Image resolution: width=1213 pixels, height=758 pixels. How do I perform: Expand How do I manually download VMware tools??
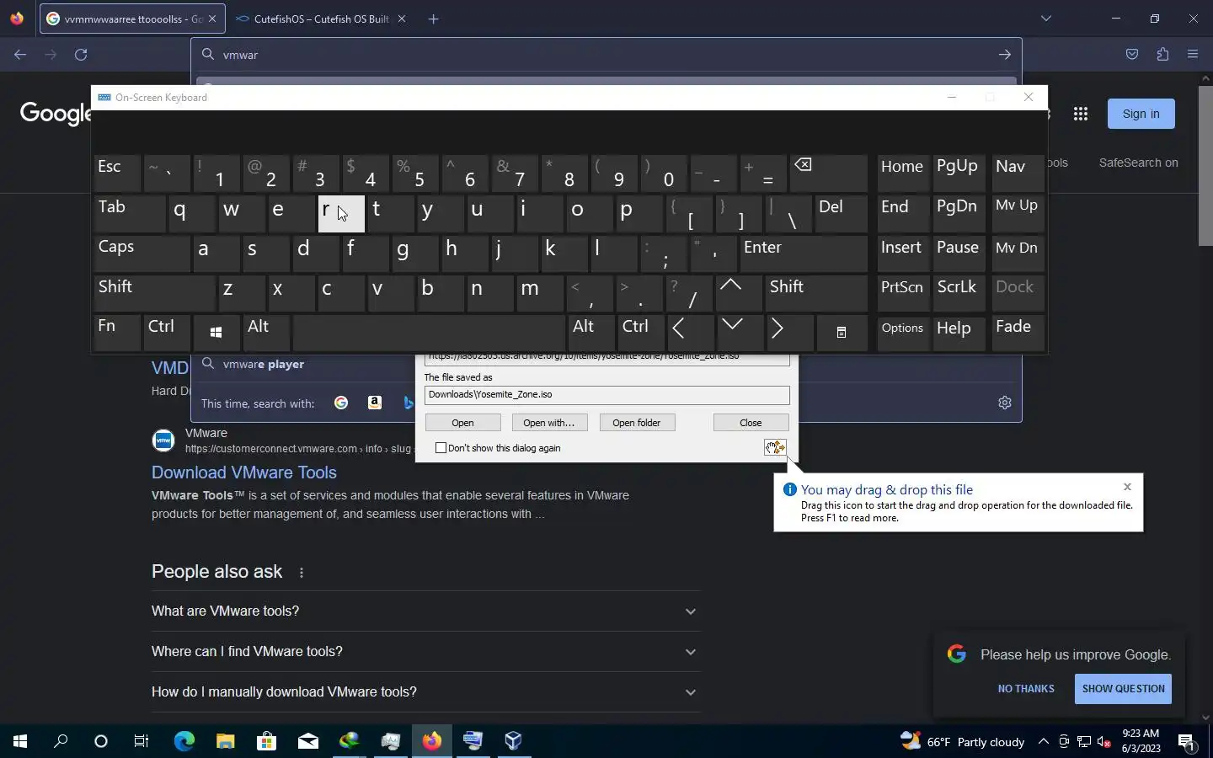point(425,692)
